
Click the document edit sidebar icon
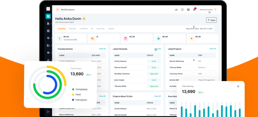48,24
